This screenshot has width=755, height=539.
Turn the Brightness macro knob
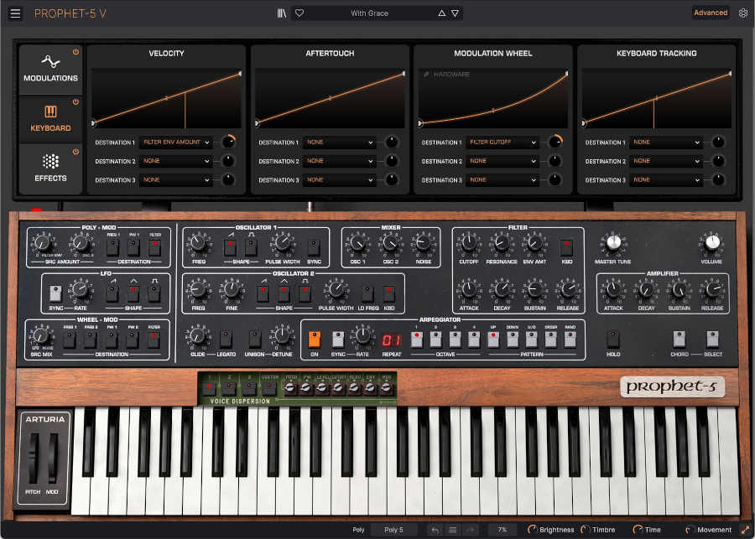(532, 530)
